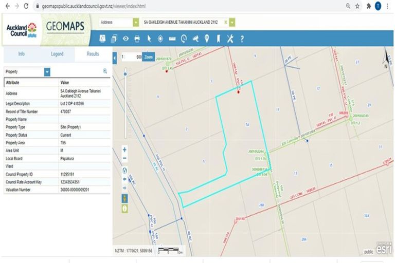
Task: Switch to the Info tab
Action: pyautogui.click(x=21, y=53)
